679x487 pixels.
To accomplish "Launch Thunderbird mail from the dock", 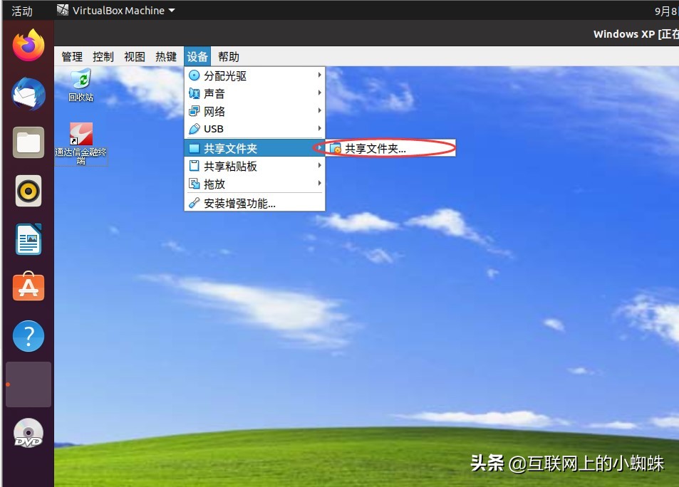I will [x=27, y=93].
